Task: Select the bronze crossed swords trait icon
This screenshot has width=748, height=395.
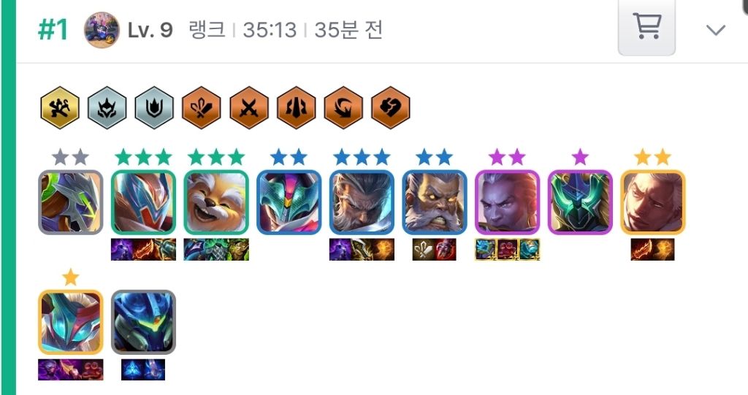Action: point(248,107)
